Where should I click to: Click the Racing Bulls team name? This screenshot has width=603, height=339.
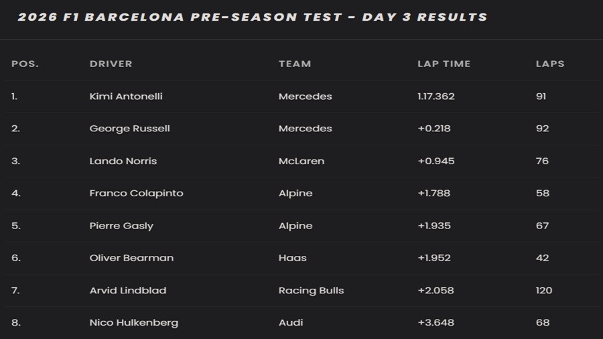(x=311, y=290)
